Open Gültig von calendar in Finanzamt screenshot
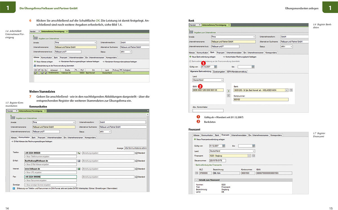The height and width of the screenshot is (210, 338). (224, 146)
